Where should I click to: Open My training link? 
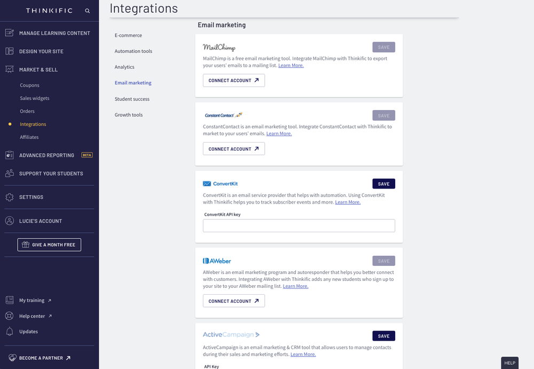[x=32, y=300]
